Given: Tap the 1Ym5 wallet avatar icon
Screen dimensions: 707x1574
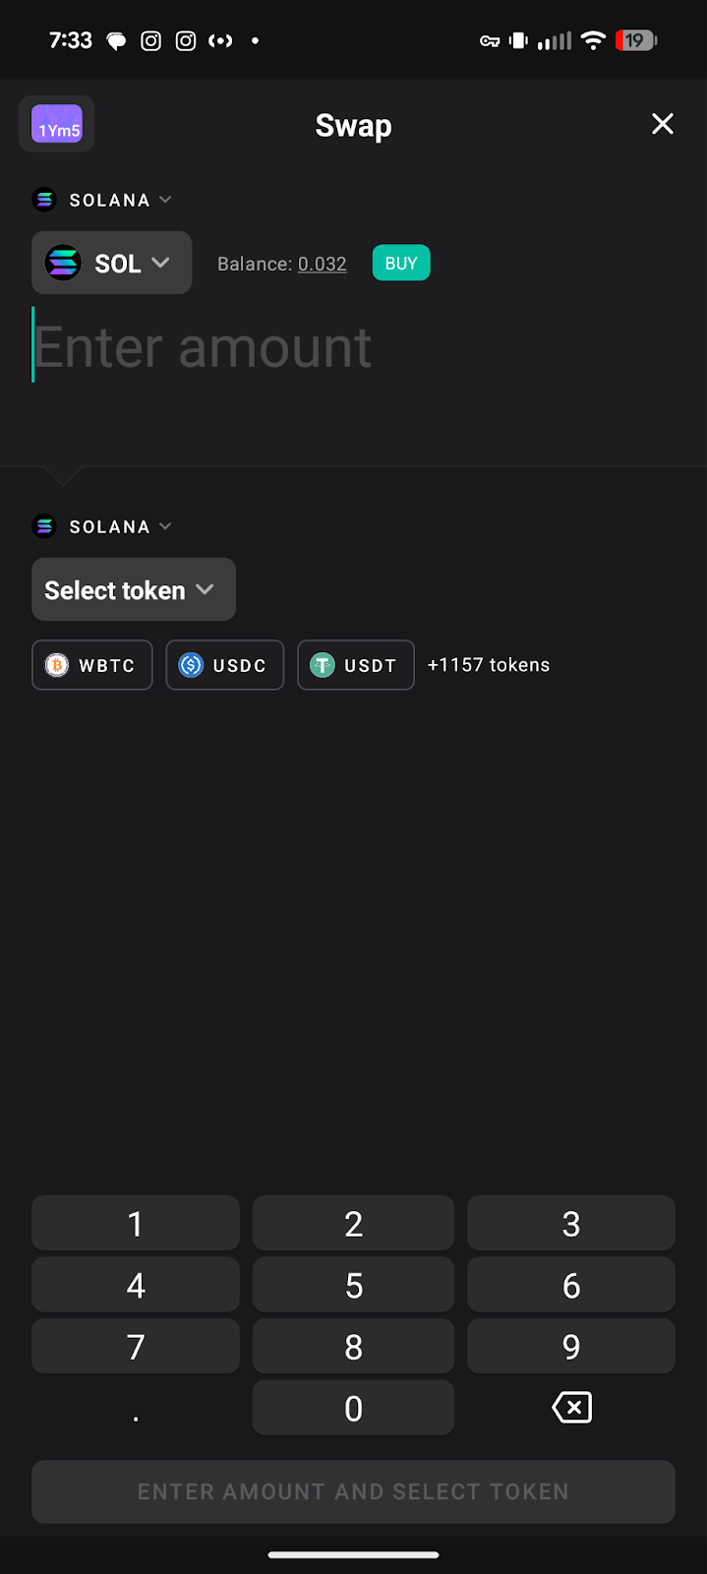Looking at the screenshot, I should tap(57, 125).
